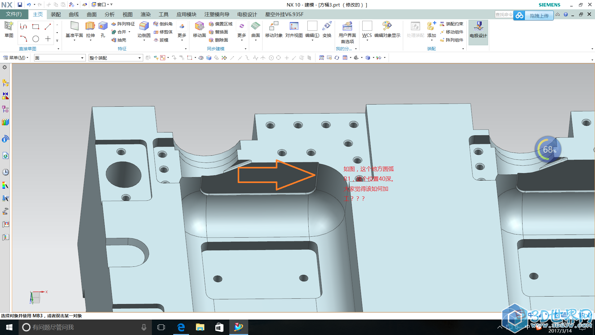Screen dimensions: 595x335
Task: Switch to the 分析 ribbon tab
Action: tap(110, 15)
